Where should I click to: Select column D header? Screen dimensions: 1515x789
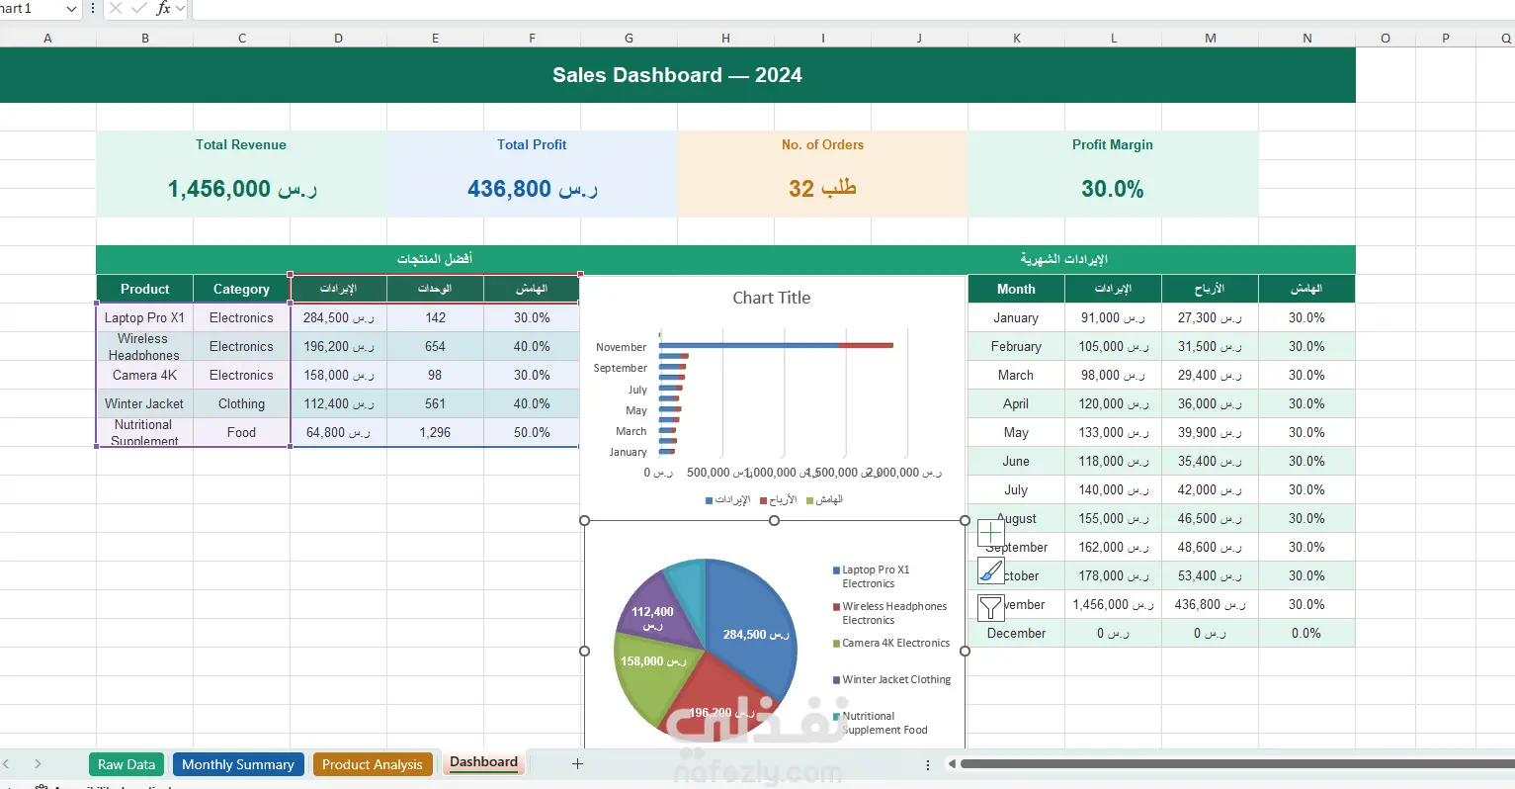click(x=338, y=39)
